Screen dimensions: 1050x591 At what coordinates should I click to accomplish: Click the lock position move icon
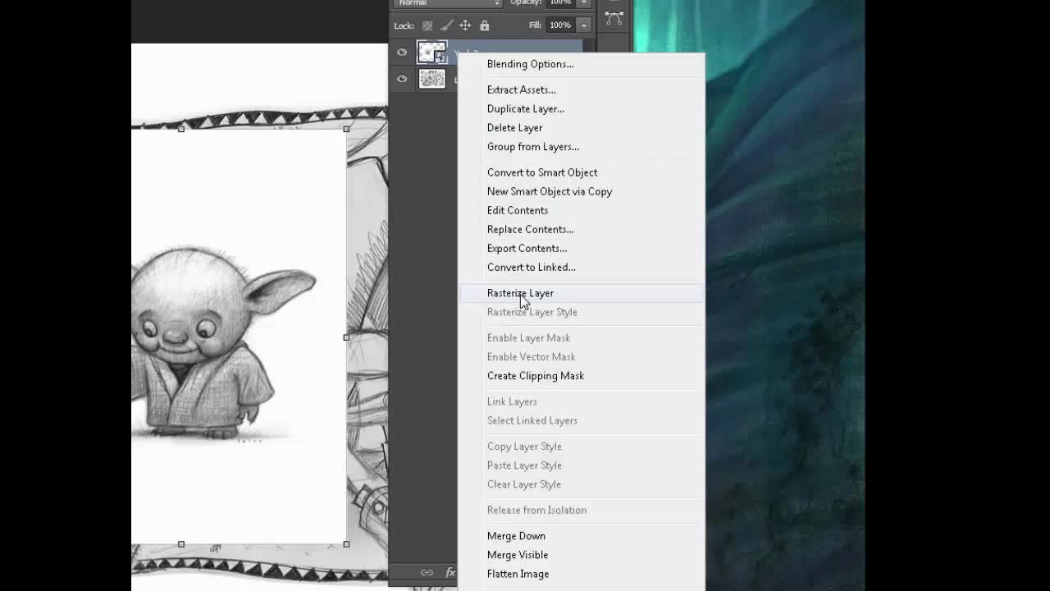click(x=465, y=25)
